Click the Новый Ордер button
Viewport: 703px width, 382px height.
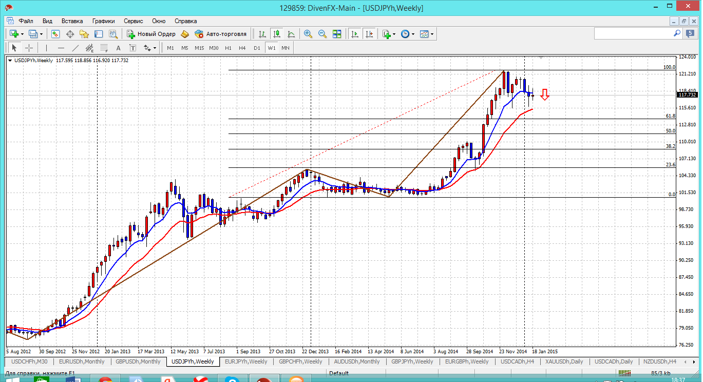coord(151,34)
